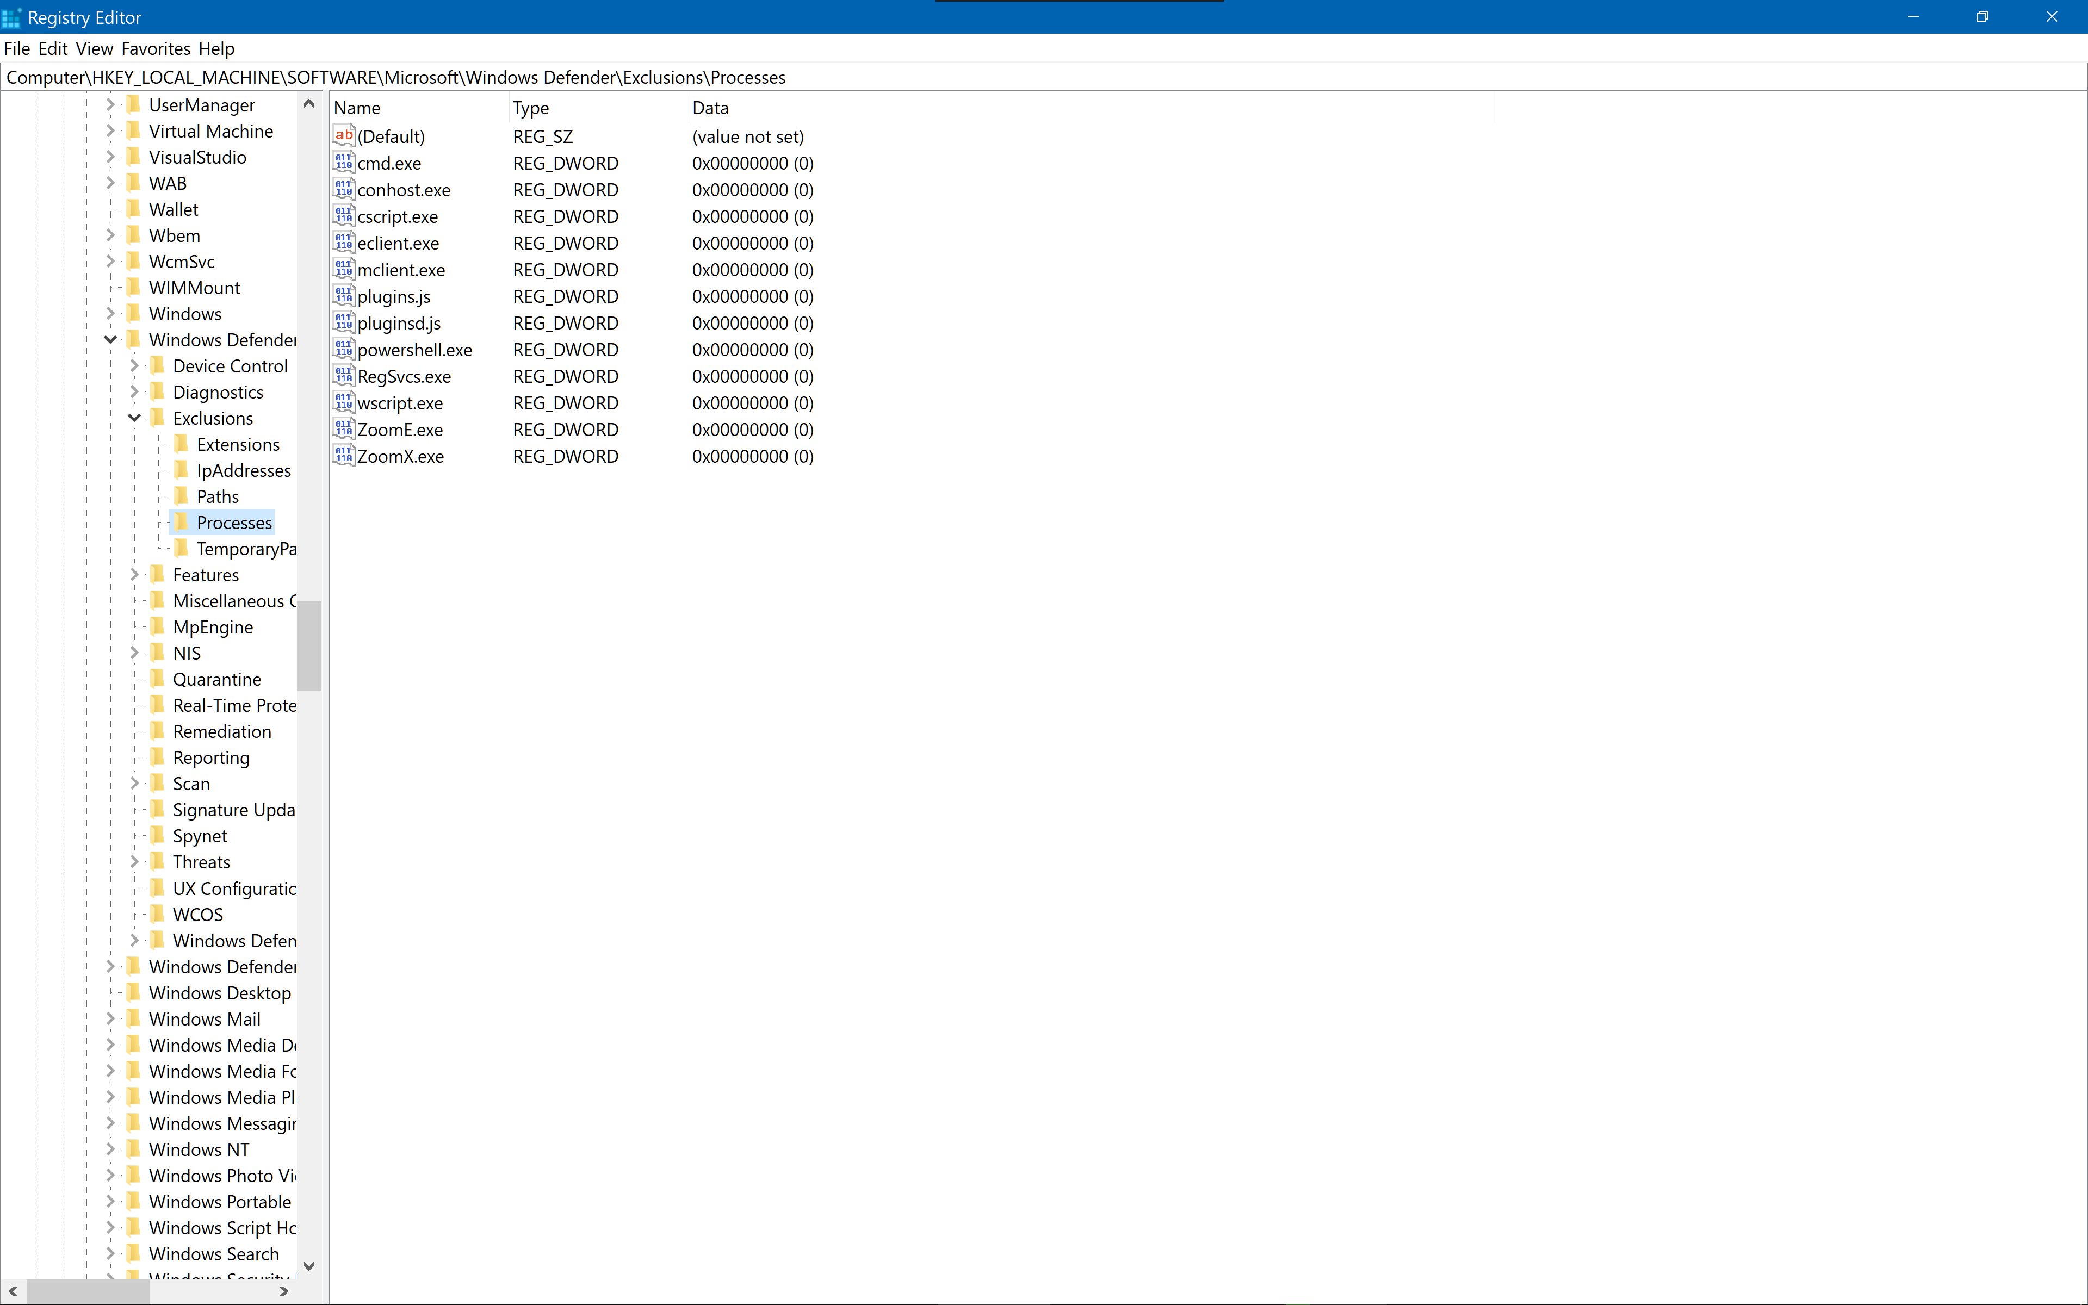Click the folder icon of the Paths key

pos(181,496)
